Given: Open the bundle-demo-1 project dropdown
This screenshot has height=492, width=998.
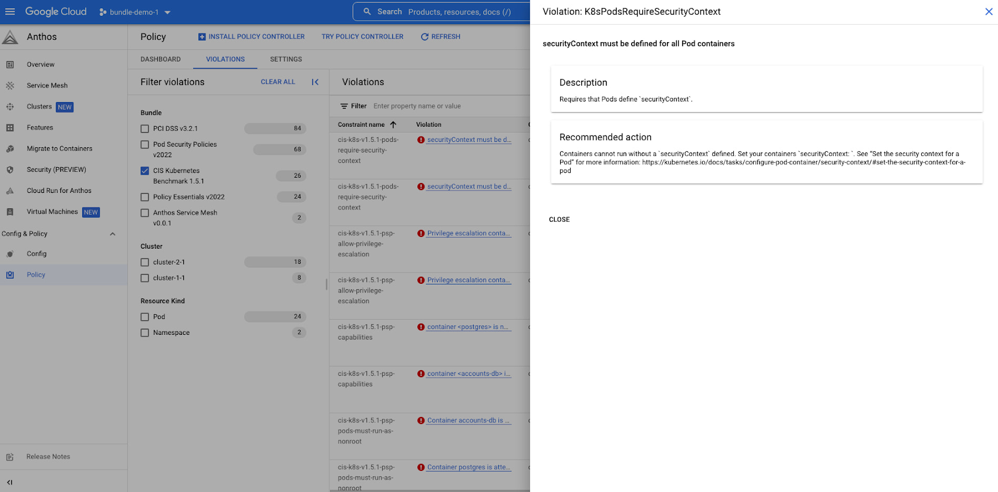Looking at the screenshot, I should [136, 12].
